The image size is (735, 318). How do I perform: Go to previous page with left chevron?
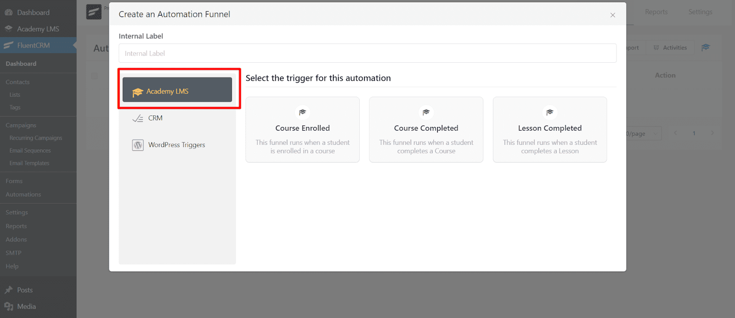pyautogui.click(x=675, y=133)
